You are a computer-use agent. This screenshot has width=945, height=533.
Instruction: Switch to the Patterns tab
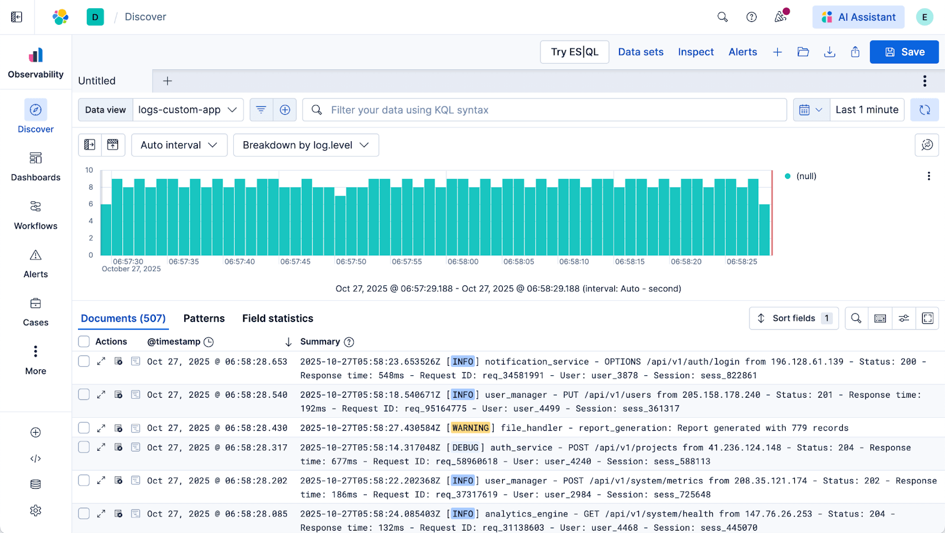coord(204,318)
